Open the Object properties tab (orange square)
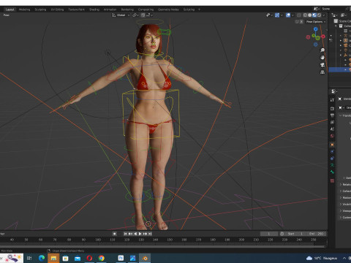Screen dimensions: 351x263 pos(332,145)
